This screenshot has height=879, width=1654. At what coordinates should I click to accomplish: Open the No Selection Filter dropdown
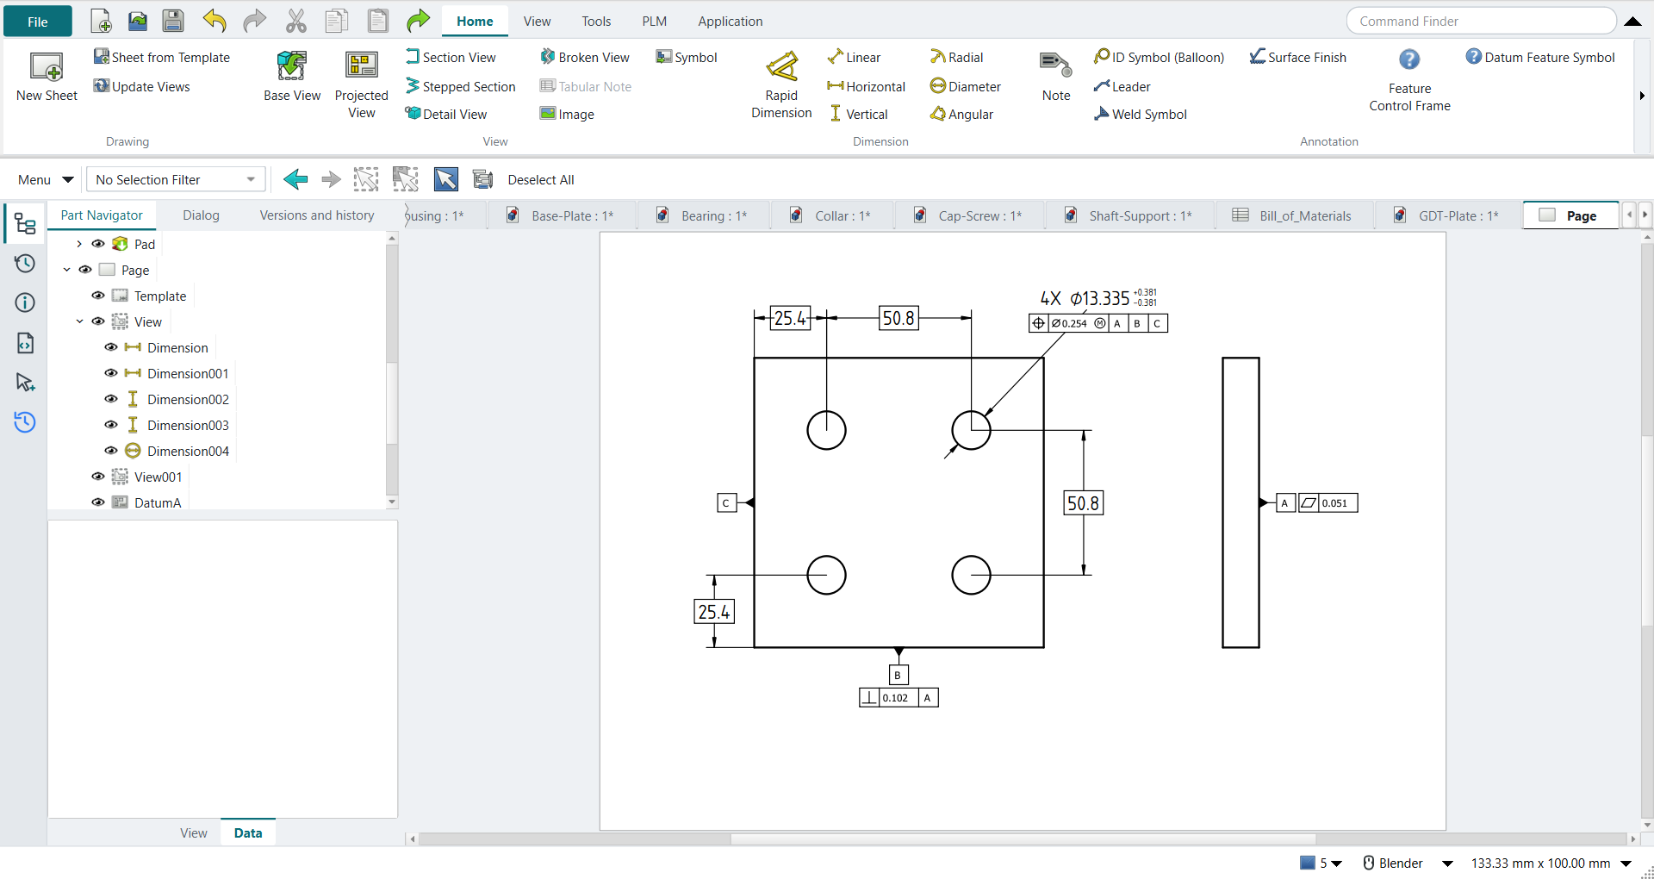tap(176, 179)
